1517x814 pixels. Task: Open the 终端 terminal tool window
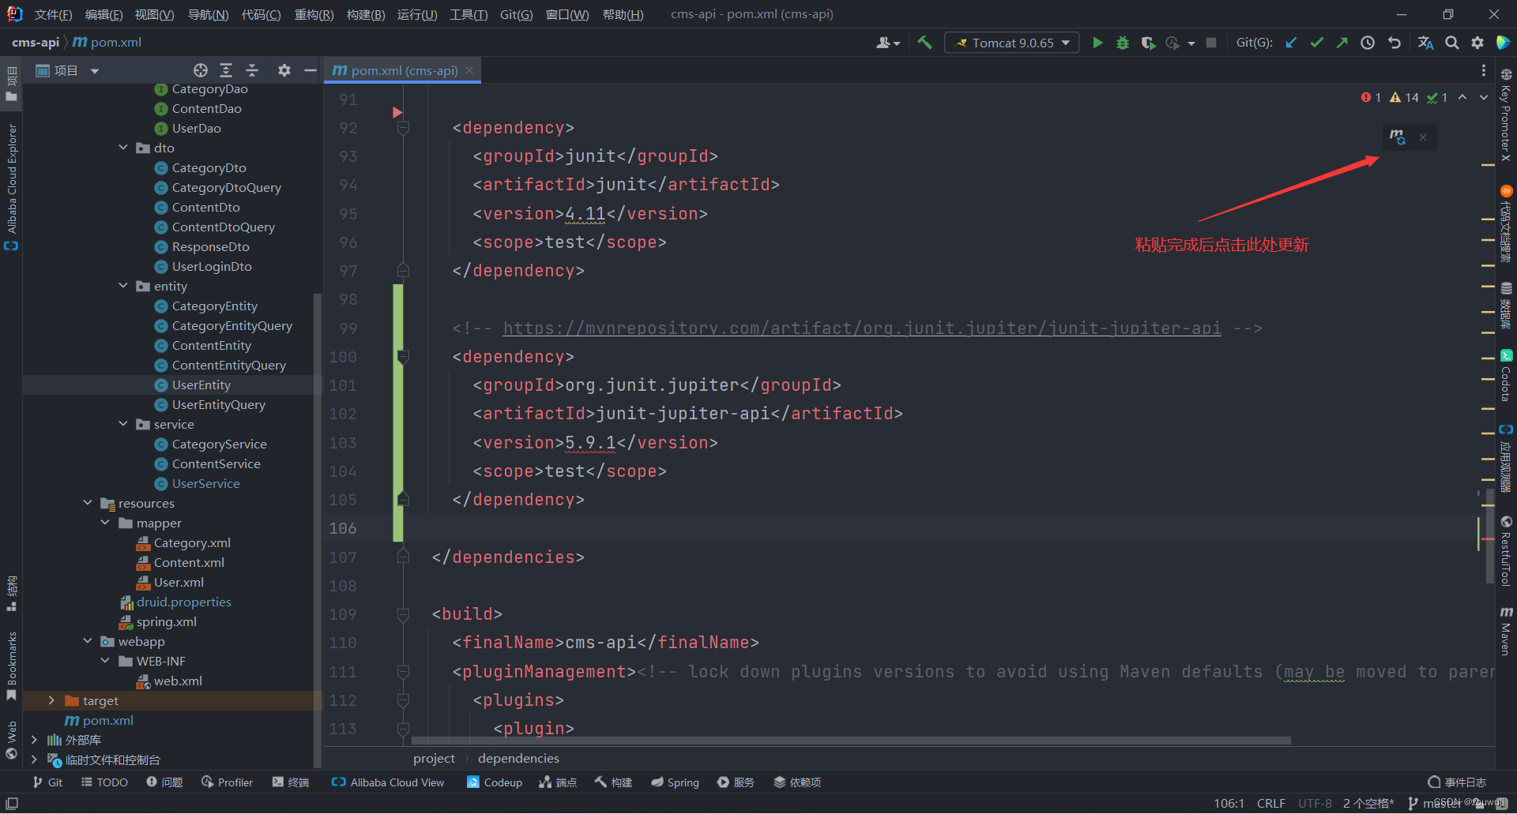(290, 782)
